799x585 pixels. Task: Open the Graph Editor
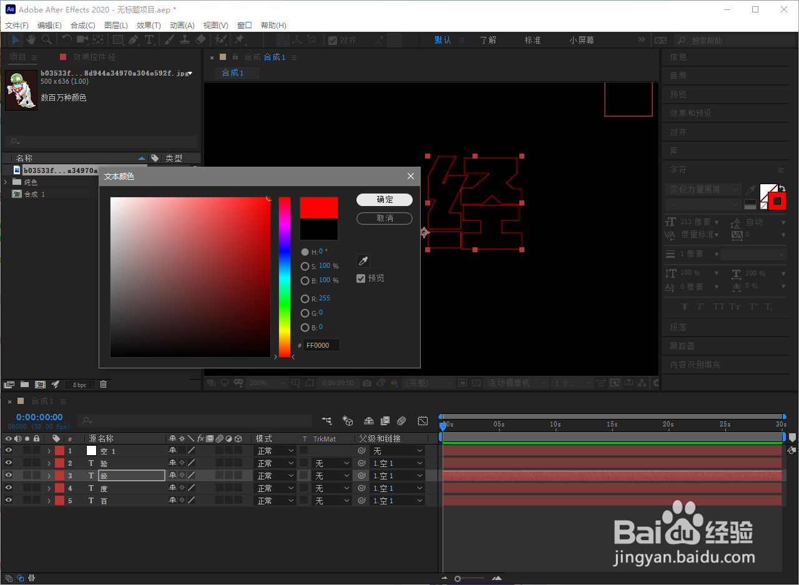coord(423,421)
